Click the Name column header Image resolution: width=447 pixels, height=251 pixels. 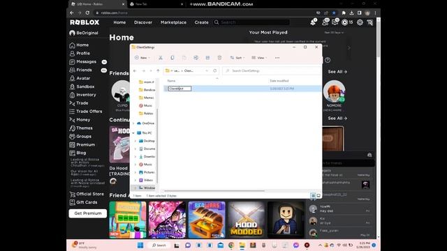[171, 81]
